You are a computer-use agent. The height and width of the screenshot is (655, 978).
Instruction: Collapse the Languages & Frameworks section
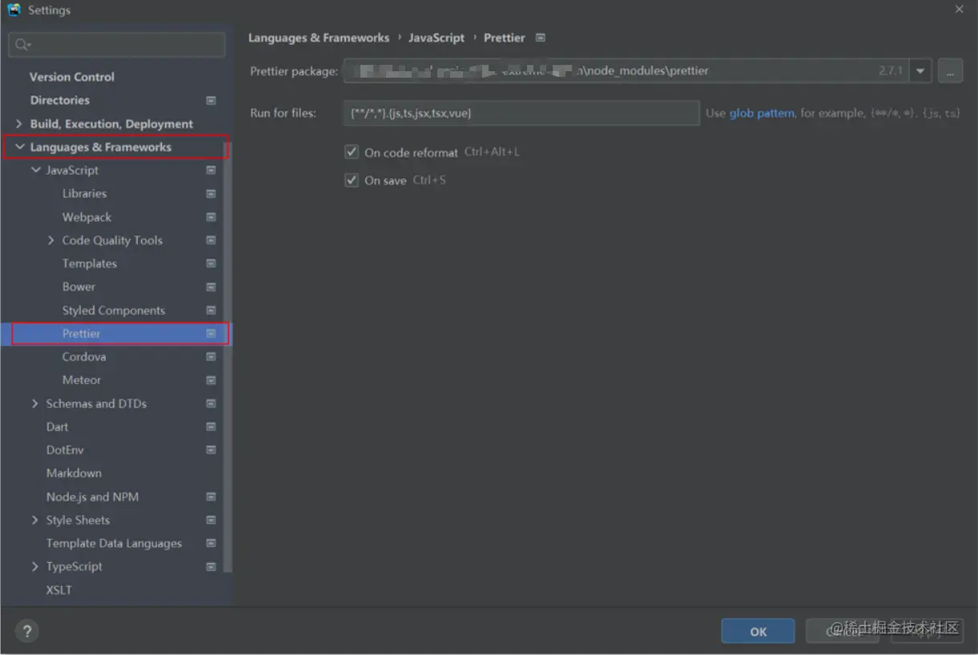[19, 147]
